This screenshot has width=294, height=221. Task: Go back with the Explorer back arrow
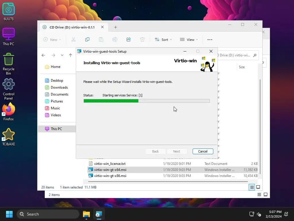point(43,55)
